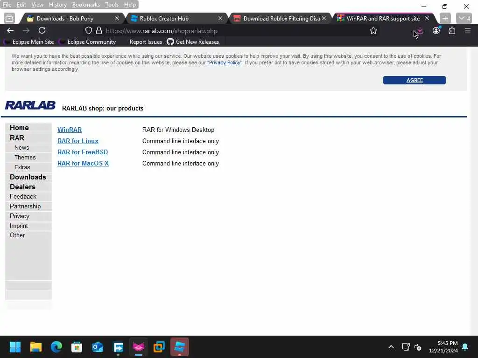This screenshot has height=358, width=478.
Task: Open Privacy in the sidebar
Action: (x=20, y=216)
